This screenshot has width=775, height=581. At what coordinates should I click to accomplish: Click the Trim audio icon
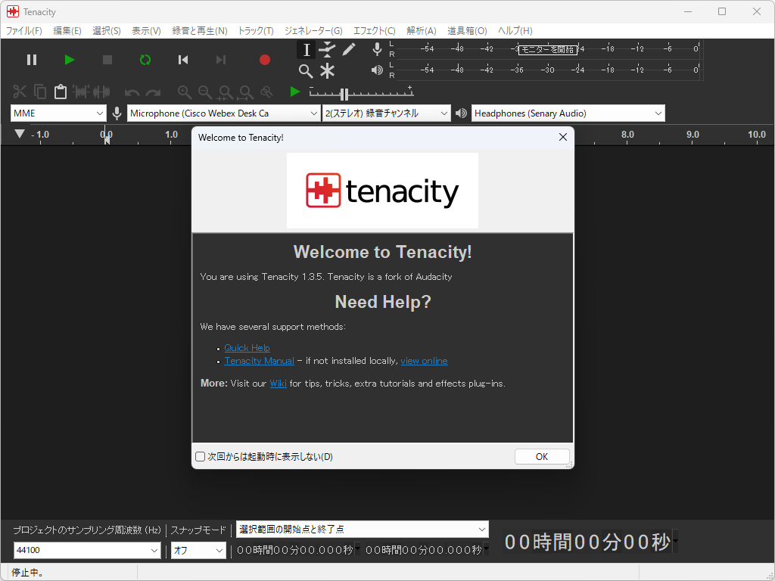tap(81, 92)
